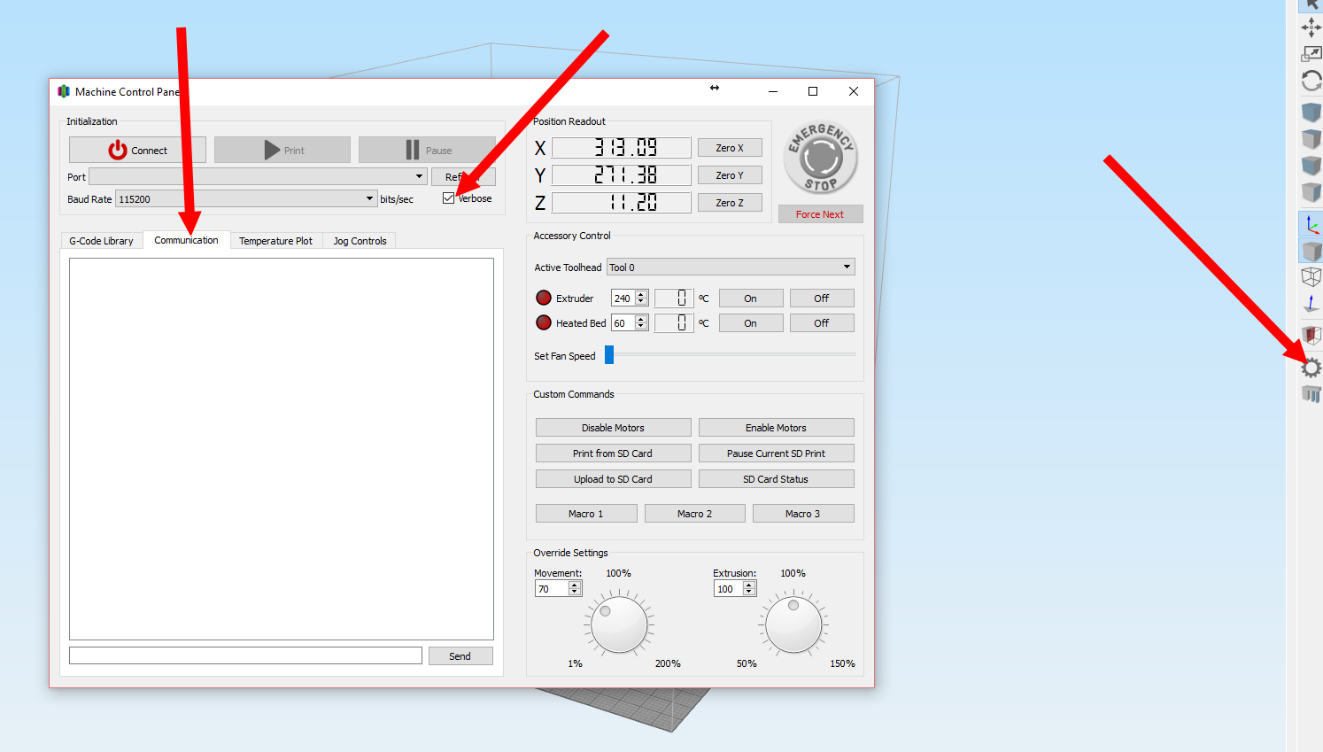Toggle cross section view icon

tap(1311, 336)
